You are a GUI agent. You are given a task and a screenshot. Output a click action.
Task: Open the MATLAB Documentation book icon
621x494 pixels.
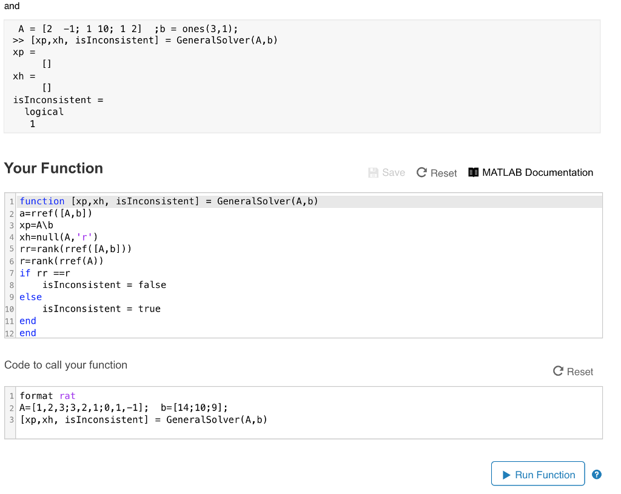coord(474,173)
